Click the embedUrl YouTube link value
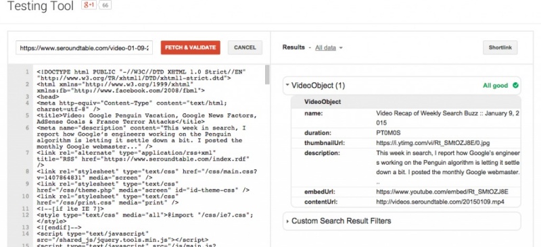 click(442, 192)
